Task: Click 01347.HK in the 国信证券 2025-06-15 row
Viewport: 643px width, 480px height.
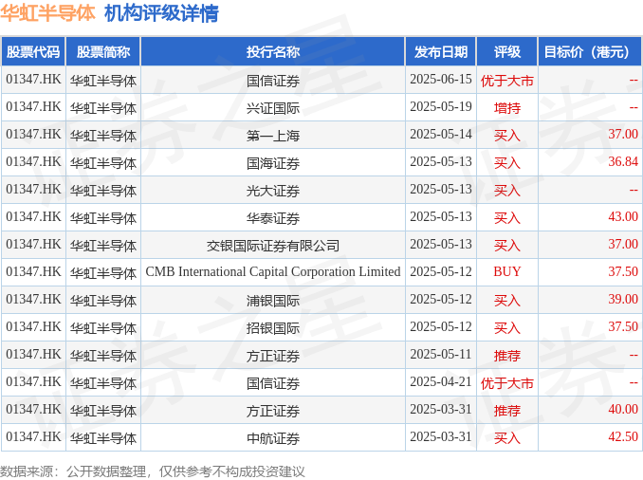Action: tap(33, 79)
